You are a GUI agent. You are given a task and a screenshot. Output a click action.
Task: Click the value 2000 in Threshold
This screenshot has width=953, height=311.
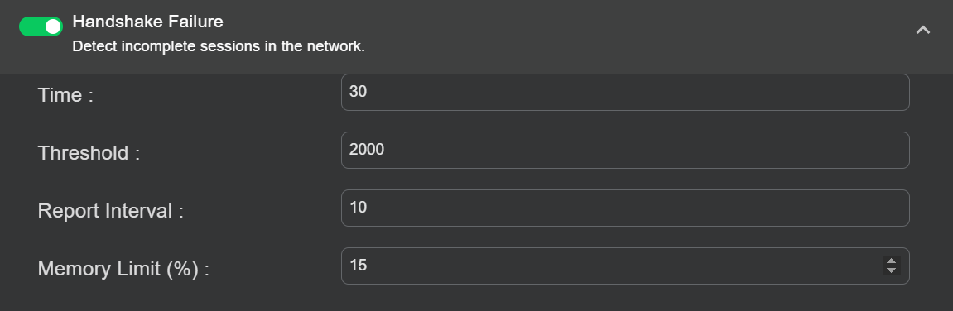[x=367, y=149]
